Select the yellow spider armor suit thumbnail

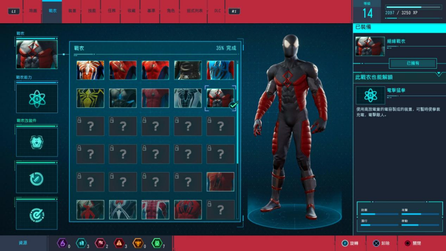(90, 98)
